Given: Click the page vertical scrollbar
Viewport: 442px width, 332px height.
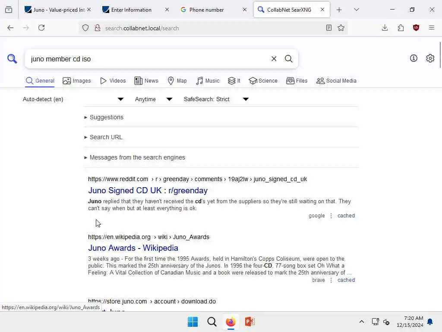Looking at the screenshot, I should click(x=440, y=55).
